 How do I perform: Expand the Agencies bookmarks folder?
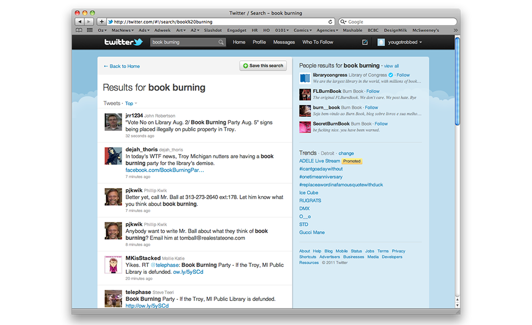pyautogui.click(x=327, y=30)
